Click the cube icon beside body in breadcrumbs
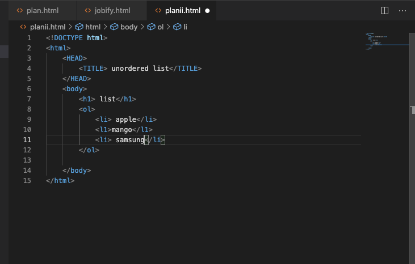 tap(114, 27)
